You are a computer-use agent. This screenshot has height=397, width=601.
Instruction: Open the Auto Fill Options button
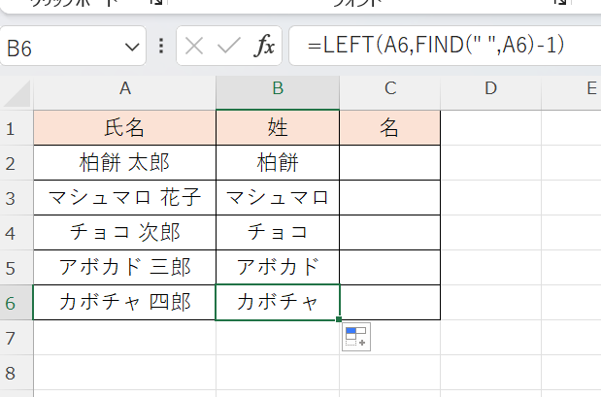[x=355, y=337]
